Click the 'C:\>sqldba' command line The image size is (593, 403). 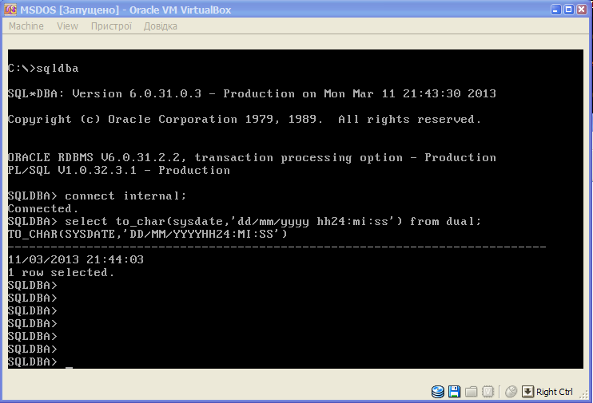(43, 69)
